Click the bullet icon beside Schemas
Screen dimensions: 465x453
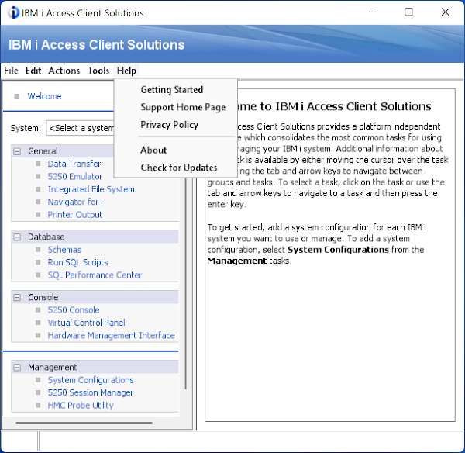38,250
